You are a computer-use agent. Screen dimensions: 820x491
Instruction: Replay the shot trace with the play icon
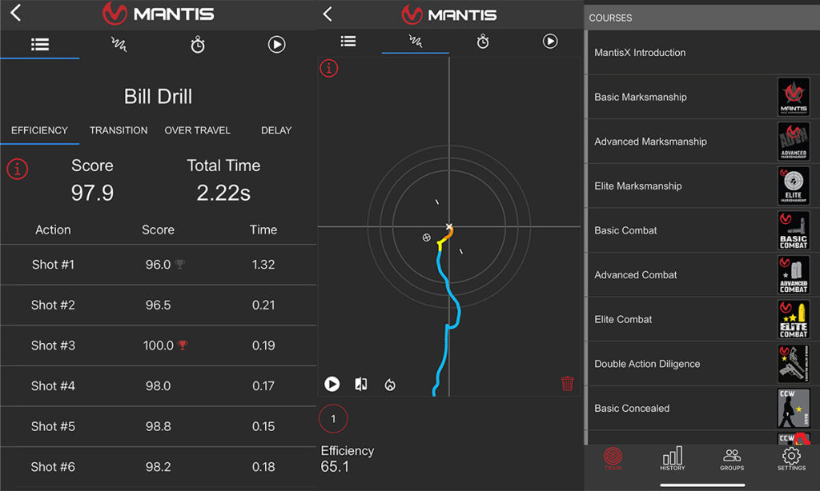click(x=332, y=384)
